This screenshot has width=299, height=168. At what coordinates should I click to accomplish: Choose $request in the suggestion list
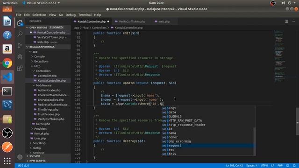click(207, 146)
